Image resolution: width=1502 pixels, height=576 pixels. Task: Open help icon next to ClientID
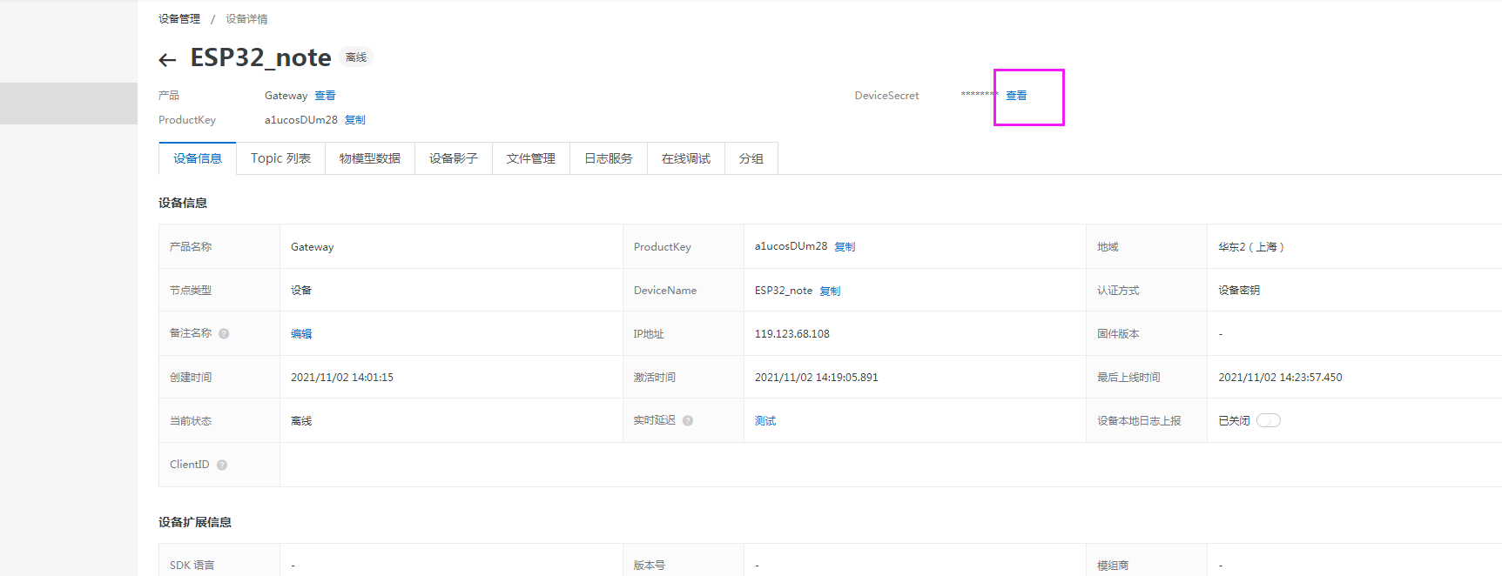pyautogui.click(x=222, y=465)
